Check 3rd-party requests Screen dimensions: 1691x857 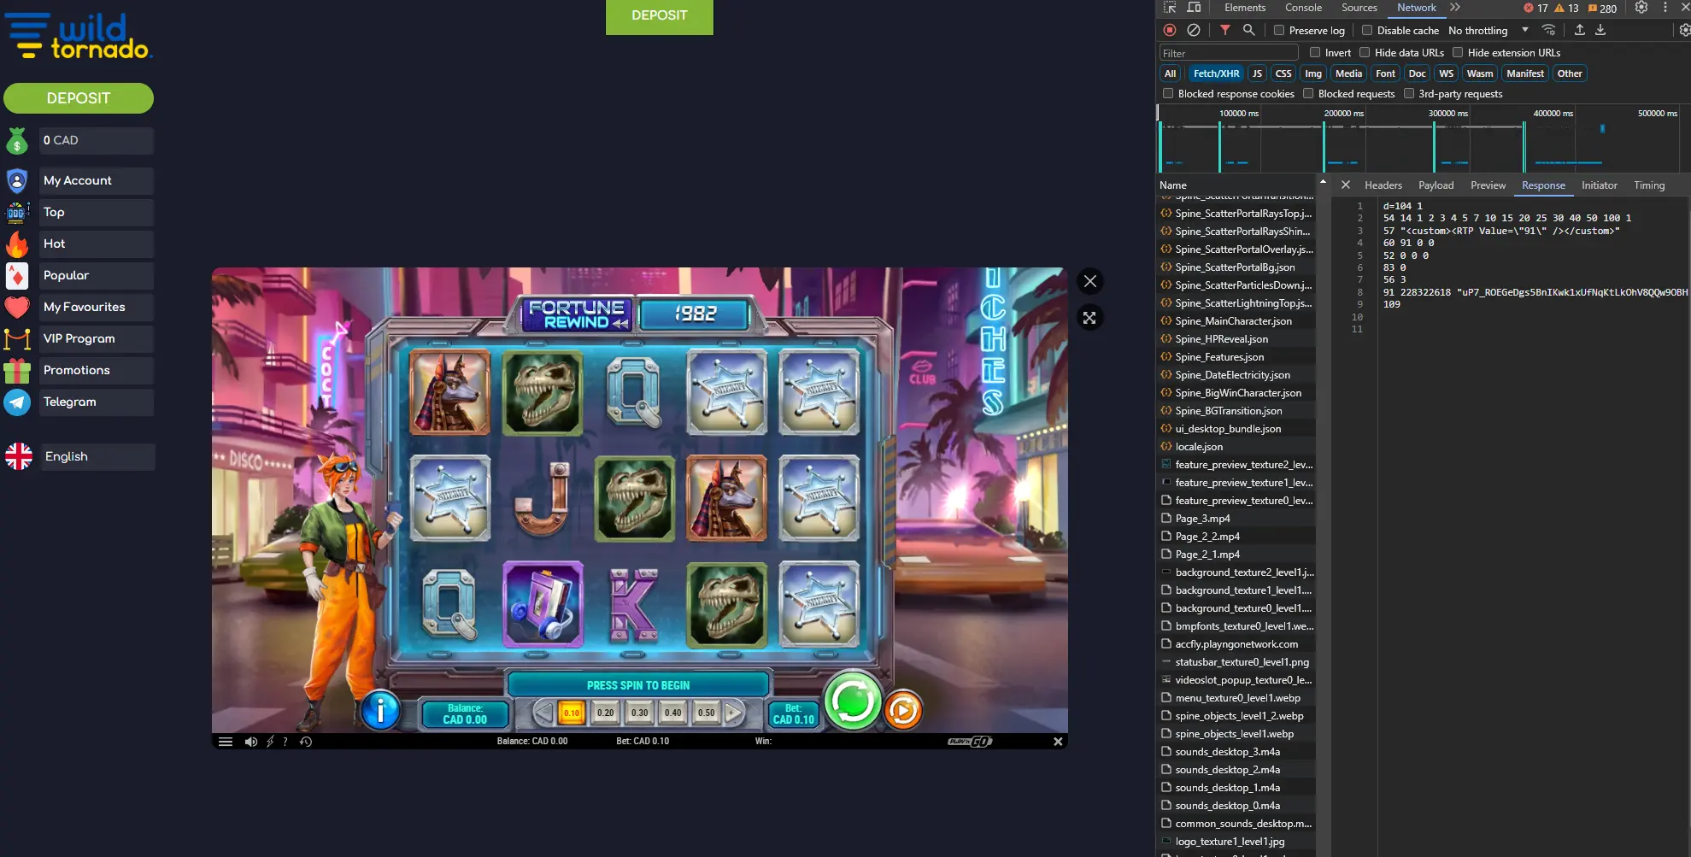coord(1409,93)
